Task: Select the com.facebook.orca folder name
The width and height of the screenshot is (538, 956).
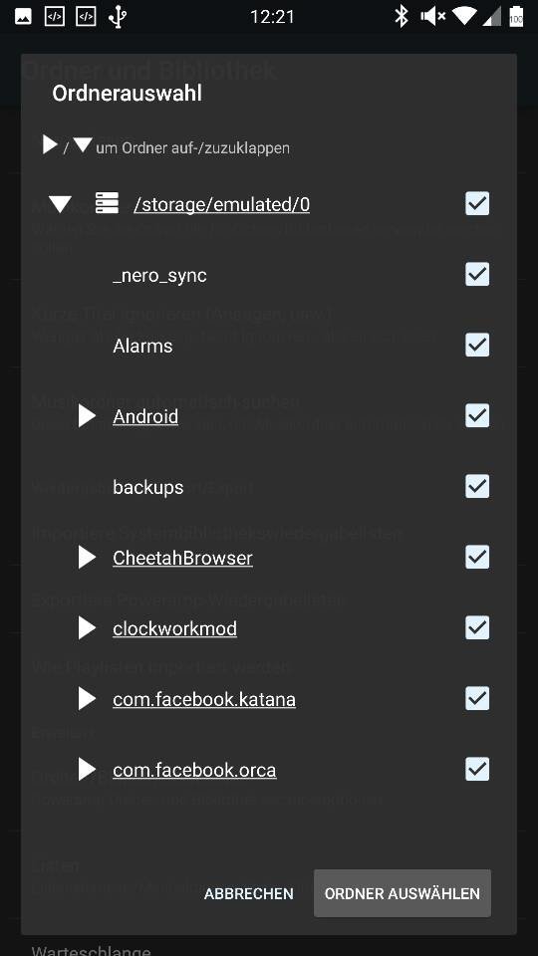Action: pyautogui.click(x=194, y=770)
